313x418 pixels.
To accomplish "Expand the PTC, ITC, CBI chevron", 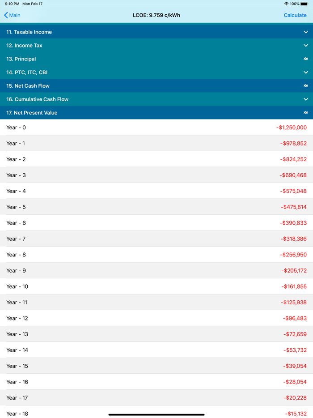I will [x=306, y=73].
